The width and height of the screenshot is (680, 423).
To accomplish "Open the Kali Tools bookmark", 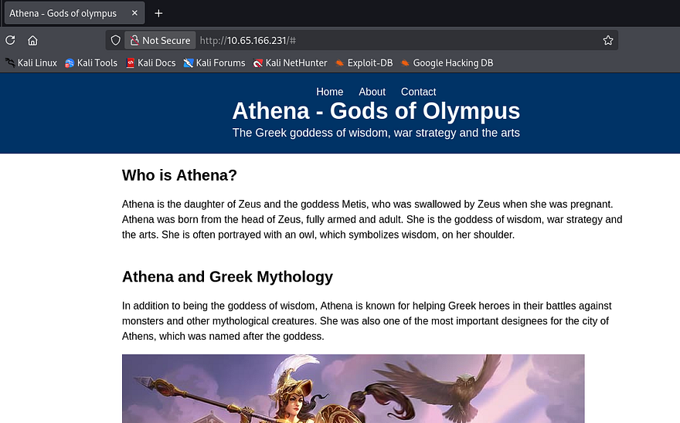I will point(91,63).
